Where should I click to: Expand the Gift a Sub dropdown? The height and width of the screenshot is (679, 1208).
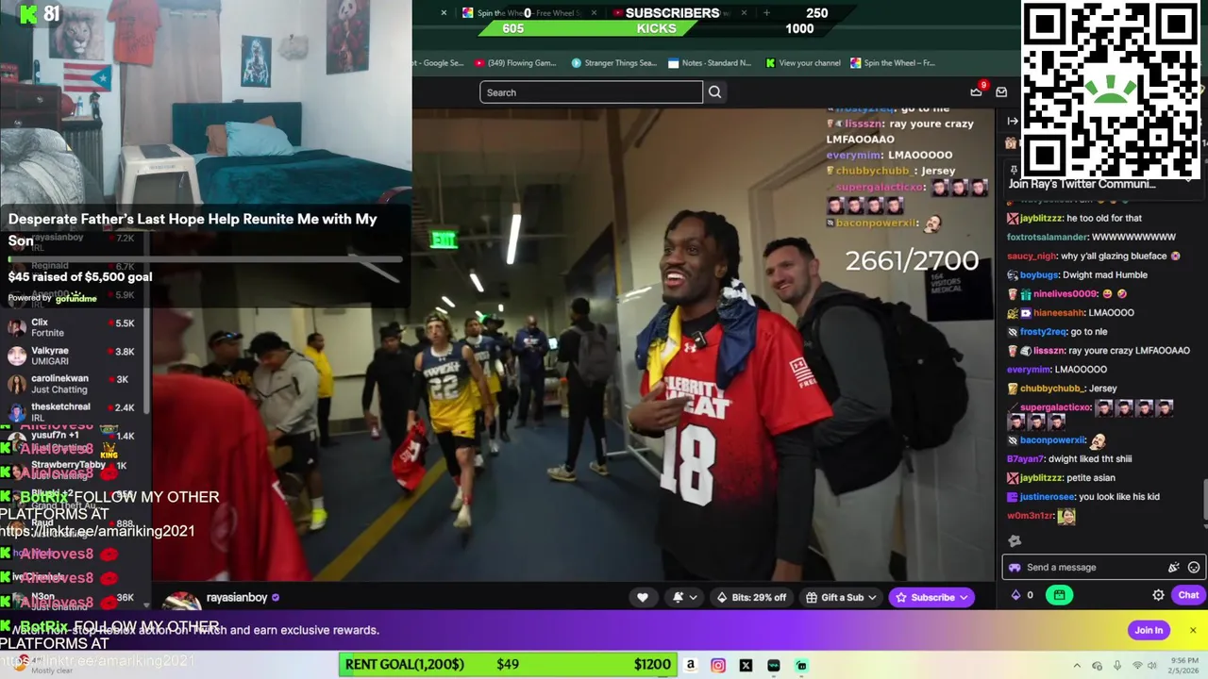(x=841, y=597)
